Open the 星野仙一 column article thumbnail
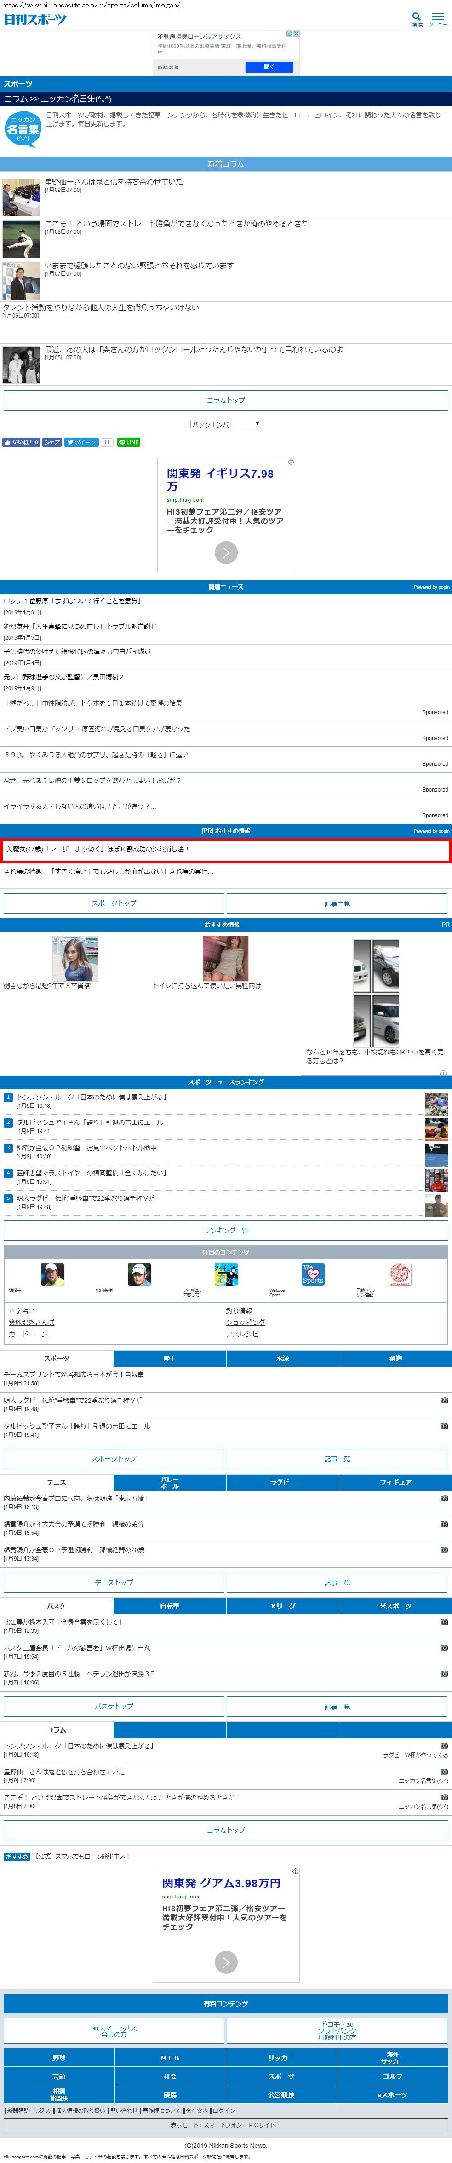This screenshot has width=452, height=2163. click(21, 197)
